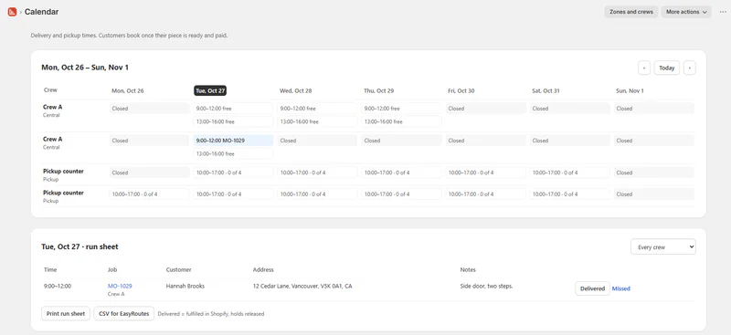Mark job MO-1029 as Missed
731x335 pixels.
pos(621,288)
